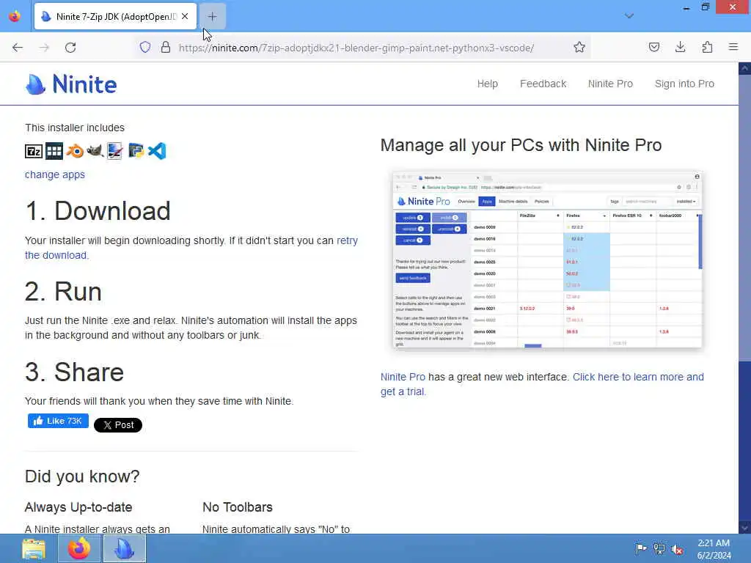Click the Firefox View icon

pyautogui.click(x=15, y=16)
